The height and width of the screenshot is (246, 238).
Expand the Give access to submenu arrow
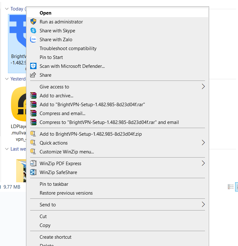(203, 87)
